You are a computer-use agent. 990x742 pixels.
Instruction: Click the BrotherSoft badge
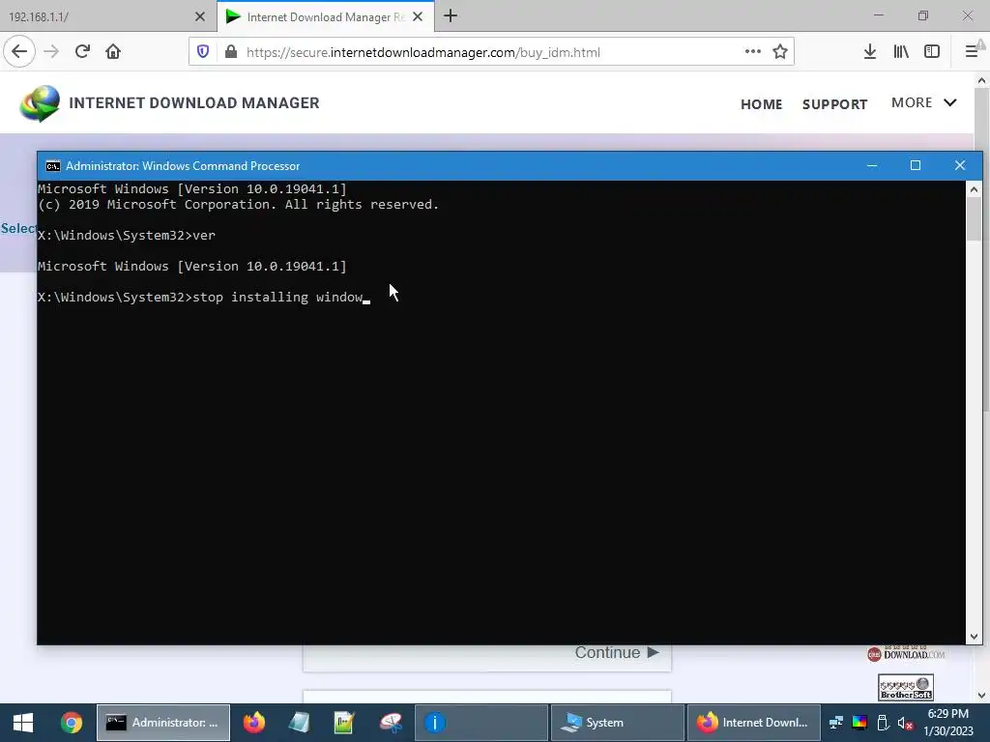tap(905, 688)
